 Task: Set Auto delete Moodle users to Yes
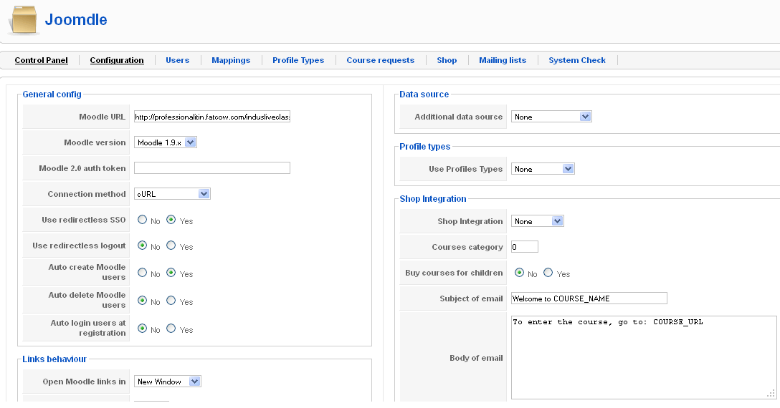tap(171, 301)
